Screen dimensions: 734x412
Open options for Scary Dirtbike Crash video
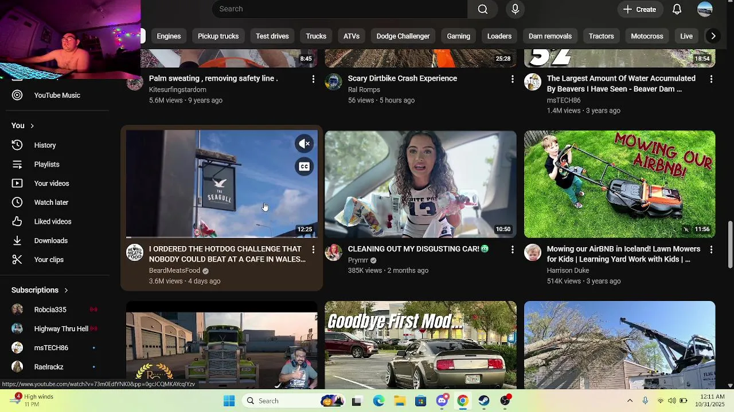pos(512,79)
